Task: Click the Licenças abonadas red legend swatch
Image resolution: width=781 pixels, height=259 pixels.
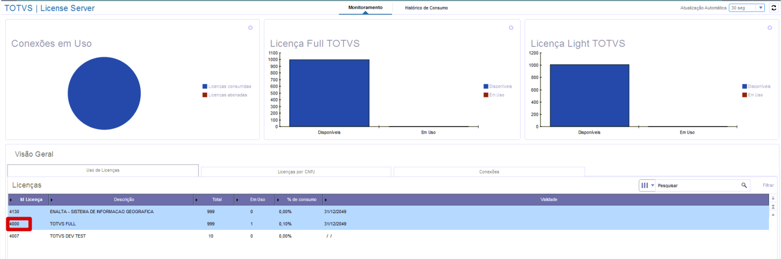Action: (205, 95)
